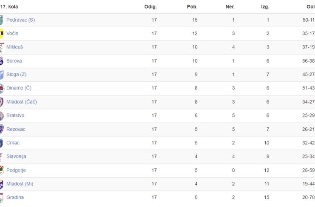Click the Mikleuš club crest icon
The width and height of the screenshot is (315, 207).
(2, 47)
